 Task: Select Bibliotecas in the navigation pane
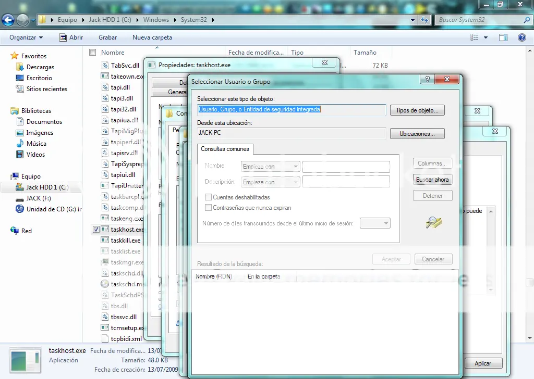(x=36, y=110)
